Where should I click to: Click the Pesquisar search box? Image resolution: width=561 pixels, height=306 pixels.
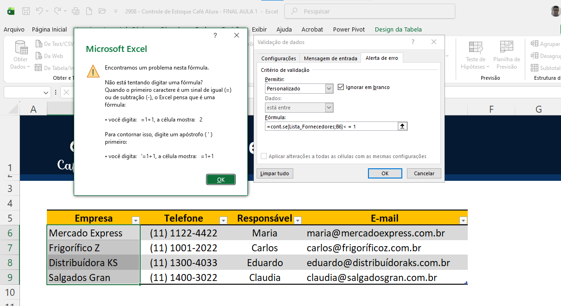370,11
